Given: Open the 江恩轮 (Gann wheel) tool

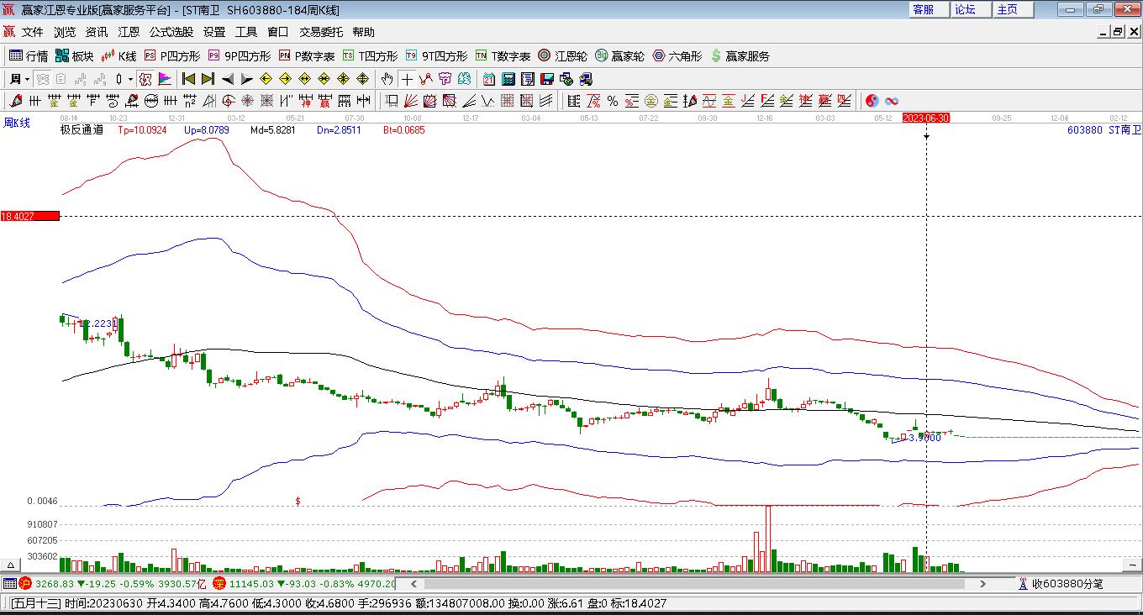Looking at the screenshot, I should [x=562, y=56].
